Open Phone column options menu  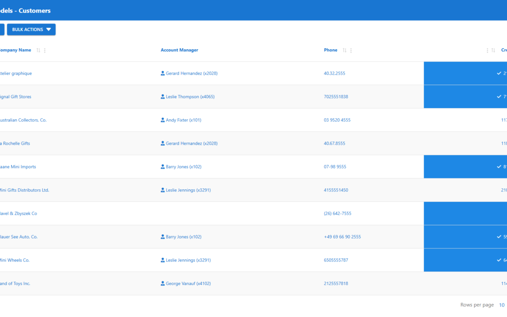tap(351, 50)
